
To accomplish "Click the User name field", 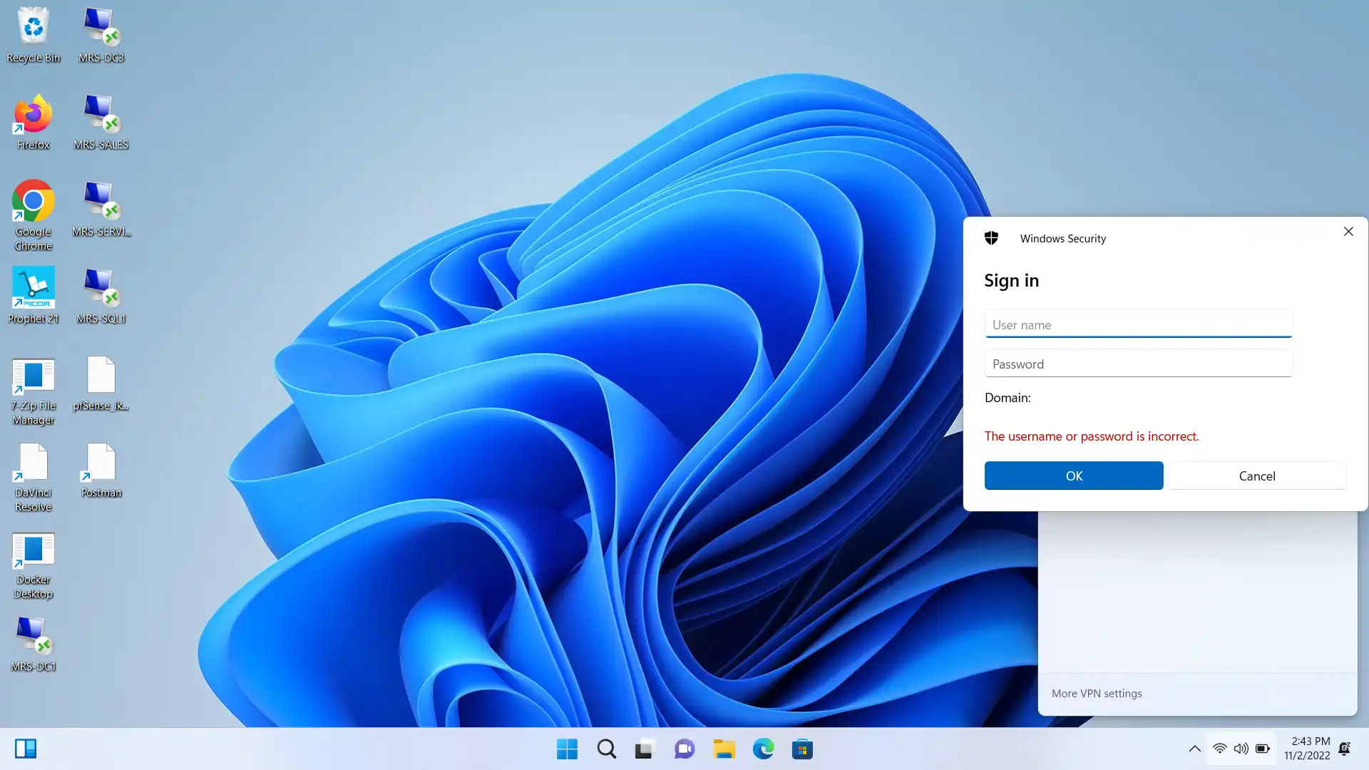I will click(x=1138, y=324).
